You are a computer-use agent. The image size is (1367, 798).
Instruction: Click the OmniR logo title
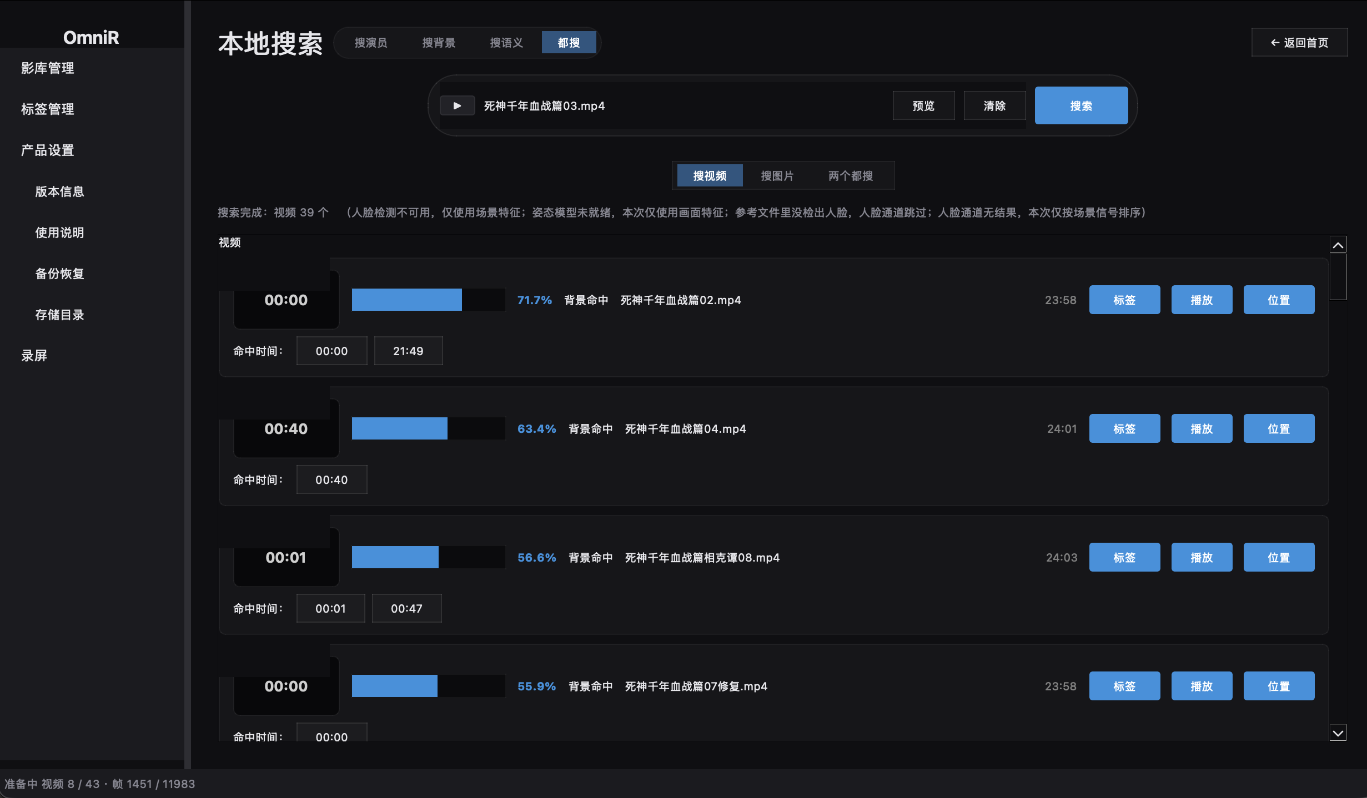[x=91, y=37]
